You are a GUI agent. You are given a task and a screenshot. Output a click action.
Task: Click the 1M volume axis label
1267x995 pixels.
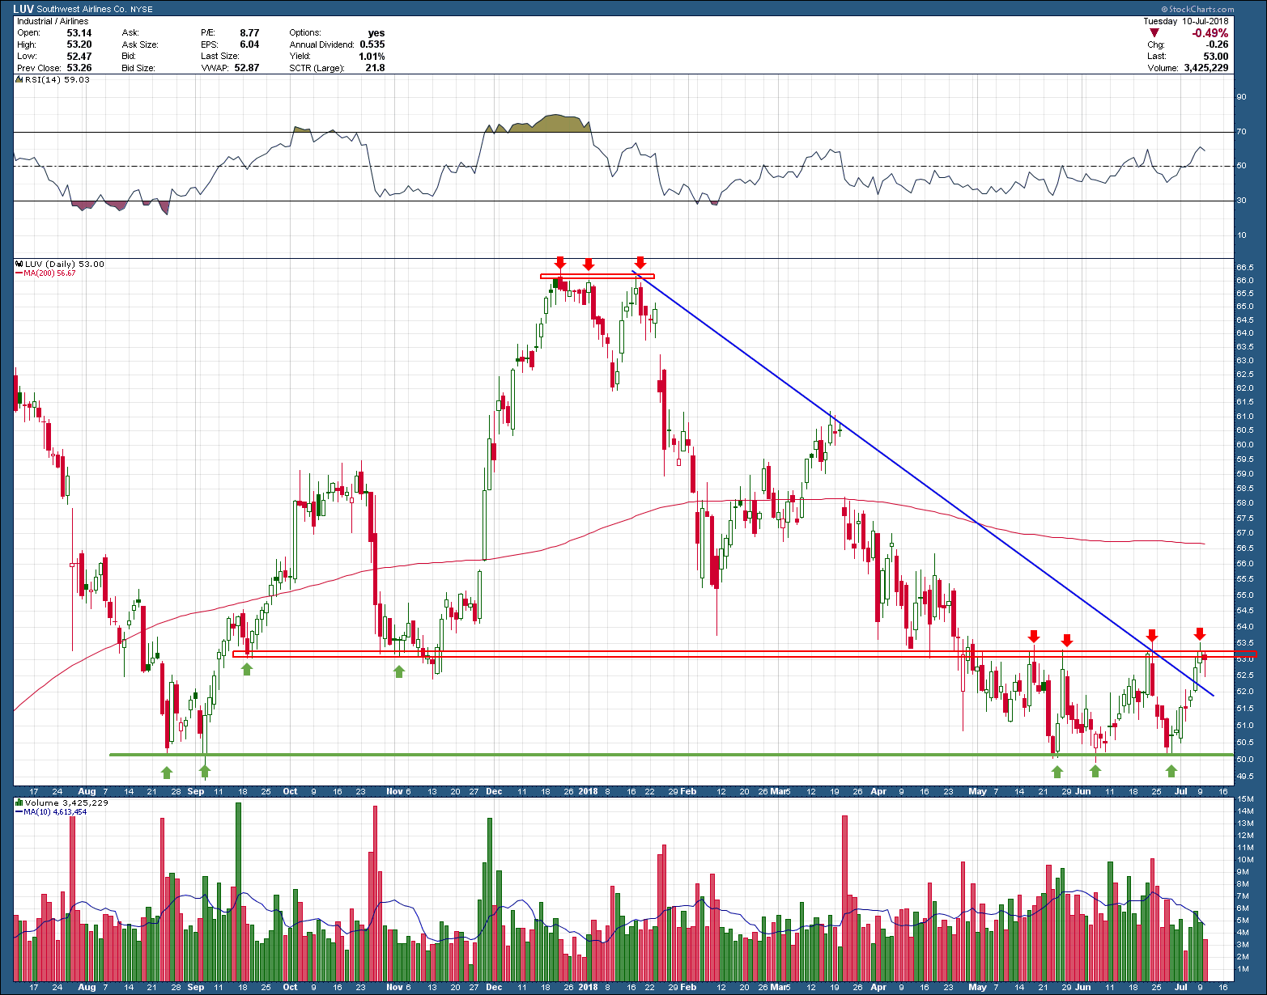coord(1242,969)
